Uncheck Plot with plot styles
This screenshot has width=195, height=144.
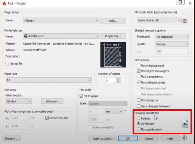click(139, 82)
